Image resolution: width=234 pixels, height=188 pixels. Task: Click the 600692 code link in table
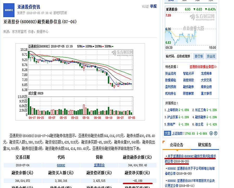pyautogui.click(x=61, y=165)
